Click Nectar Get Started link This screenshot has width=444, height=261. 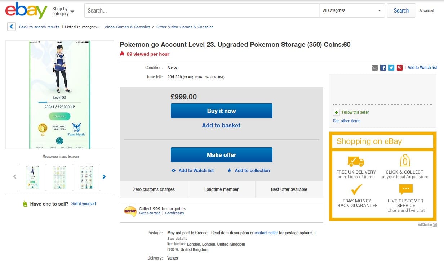150,213
